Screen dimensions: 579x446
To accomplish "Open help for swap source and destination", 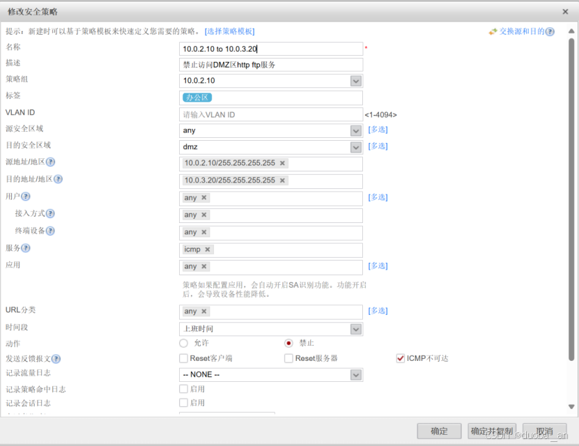I will [550, 32].
